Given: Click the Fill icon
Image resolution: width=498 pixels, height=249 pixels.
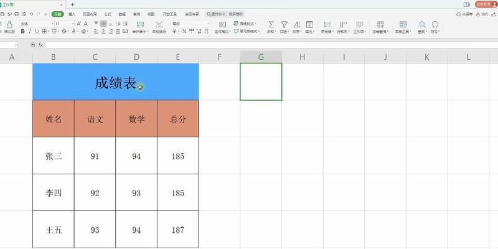Looking at the screenshot, I should point(309,24).
